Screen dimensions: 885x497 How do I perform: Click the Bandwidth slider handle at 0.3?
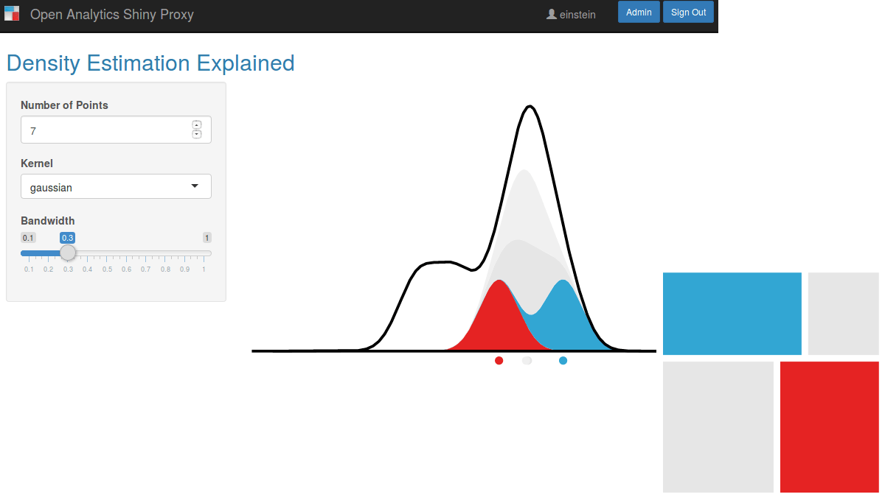click(x=68, y=253)
